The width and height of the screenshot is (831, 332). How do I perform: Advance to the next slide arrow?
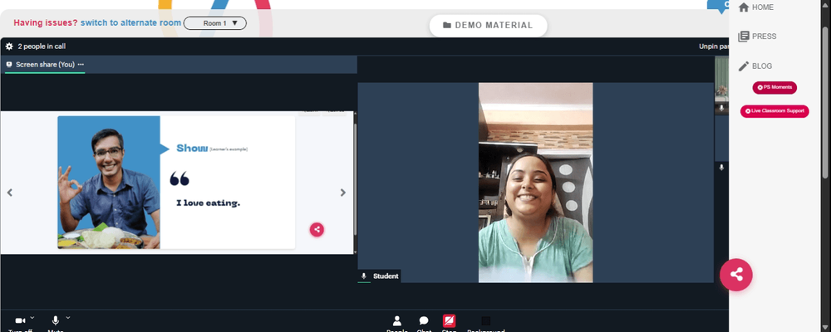343,193
